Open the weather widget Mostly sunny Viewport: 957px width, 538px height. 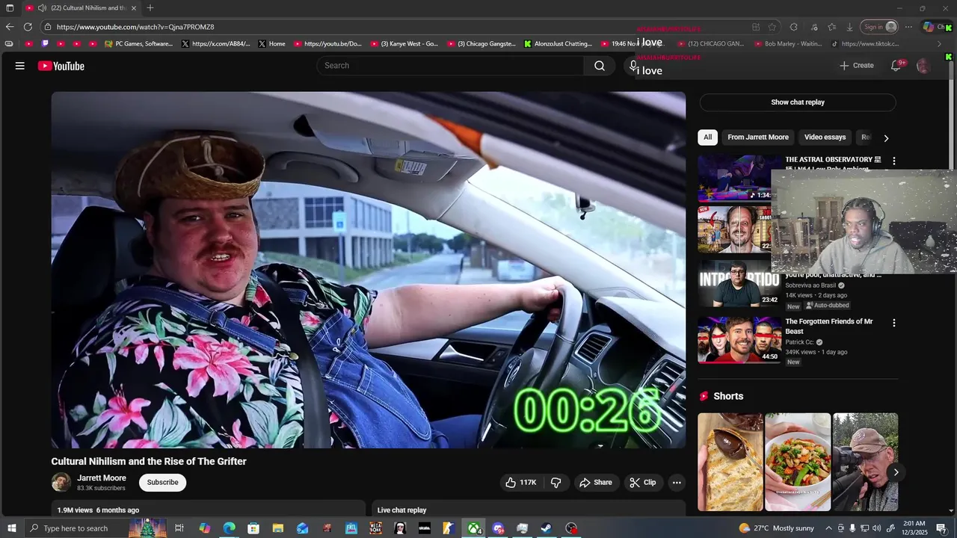pos(776,528)
